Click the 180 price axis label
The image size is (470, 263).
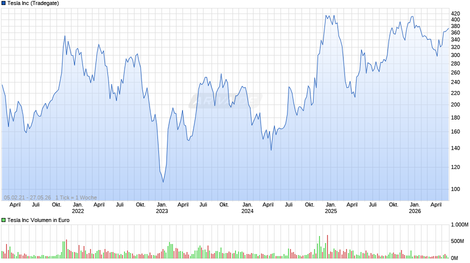pyautogui.click(x=455, y=117)
